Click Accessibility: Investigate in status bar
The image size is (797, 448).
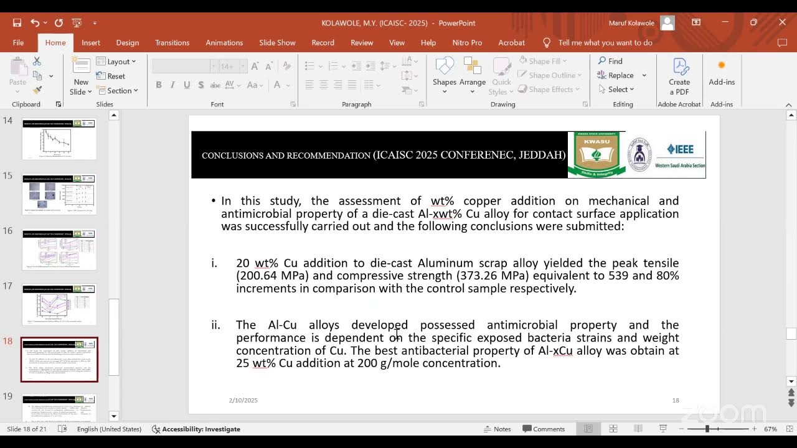coord(196,429)
